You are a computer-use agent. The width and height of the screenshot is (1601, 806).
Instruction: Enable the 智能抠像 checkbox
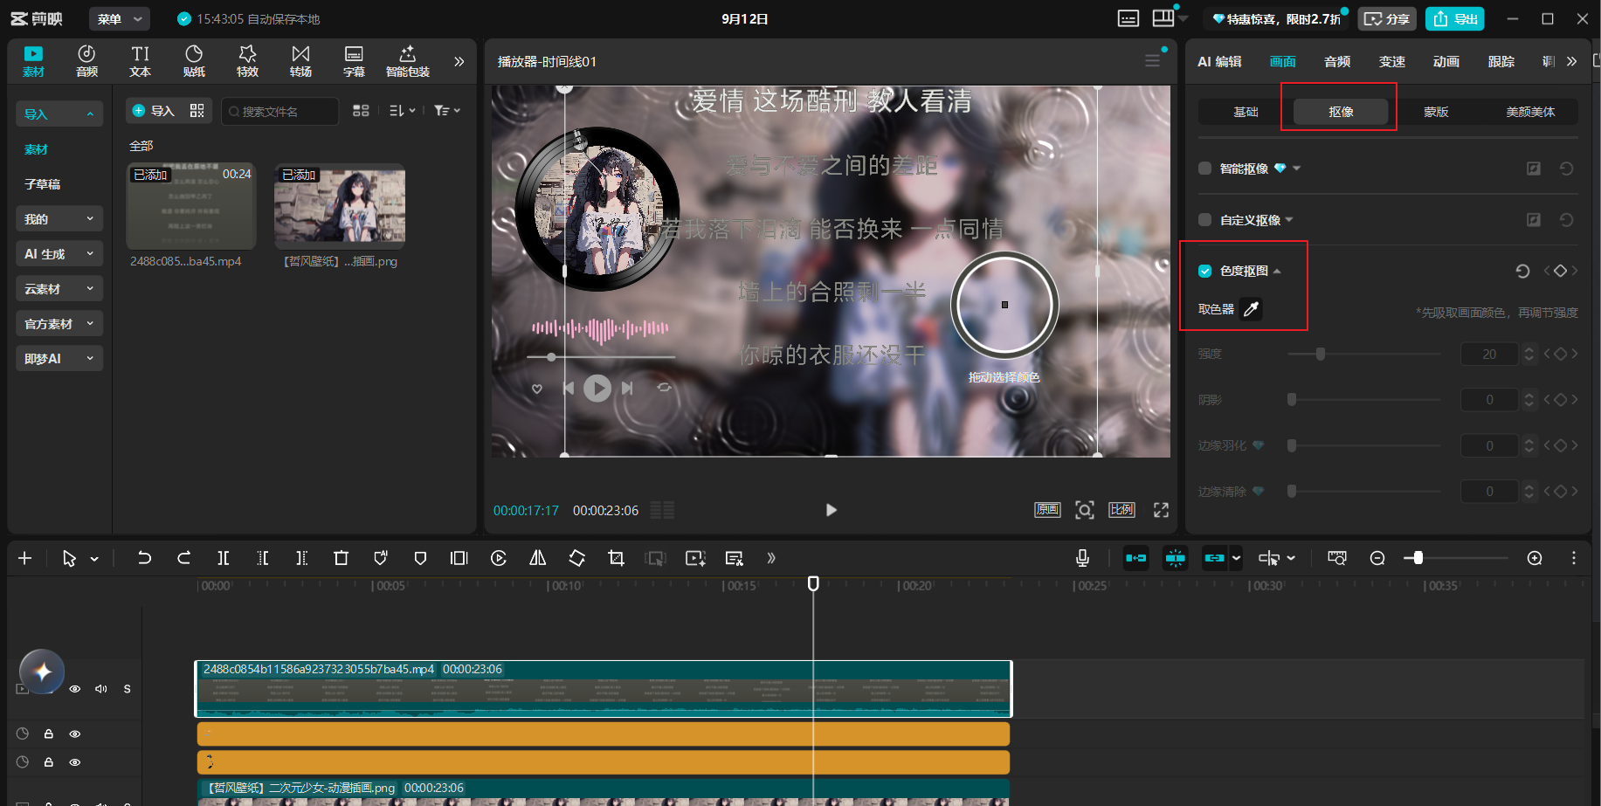click(1205, 169)
